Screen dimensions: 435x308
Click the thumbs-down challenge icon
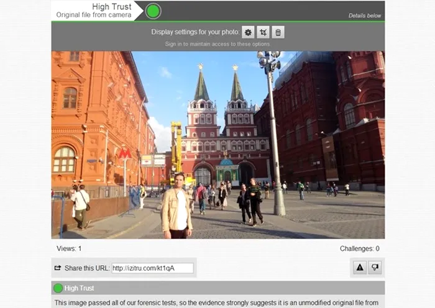click(374, 268)
